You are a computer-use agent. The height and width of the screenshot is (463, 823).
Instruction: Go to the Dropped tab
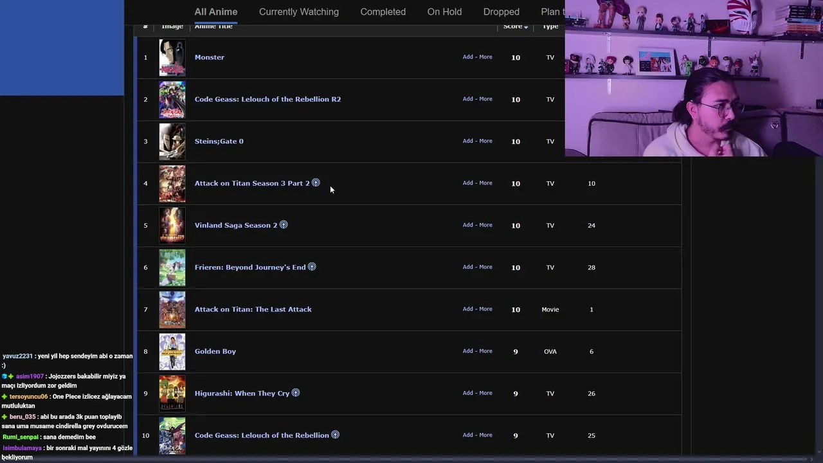coord(502,12)
